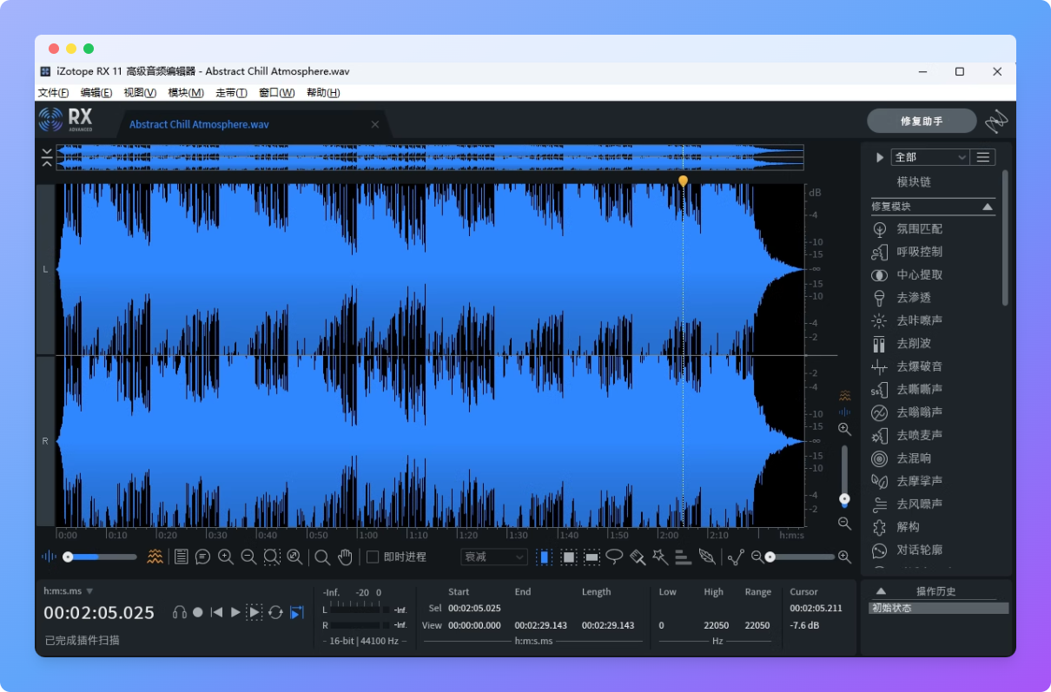Toggle the channel collapse arrows left of overview
This screenshot has width=1051, height=692.
pyautogui.click(x=46, y=157)
